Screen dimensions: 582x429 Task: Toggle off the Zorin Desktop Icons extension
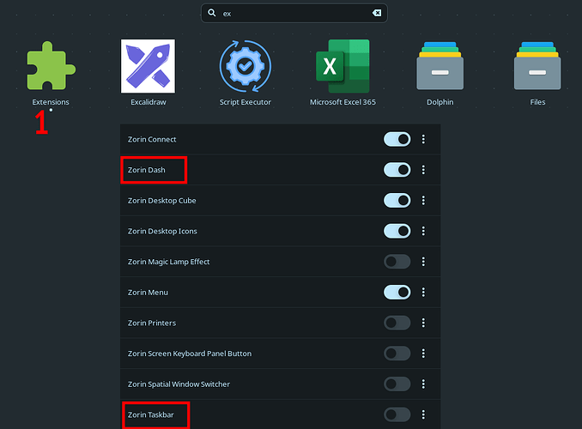(397, 231)
